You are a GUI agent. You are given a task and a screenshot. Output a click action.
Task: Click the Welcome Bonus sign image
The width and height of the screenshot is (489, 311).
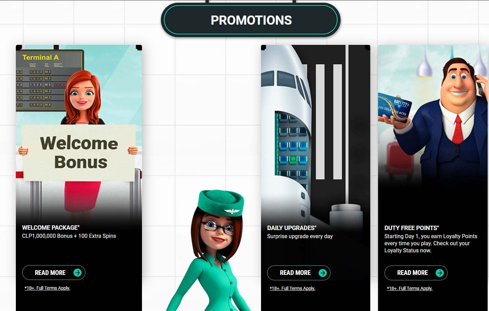click(x=79, y=153)
